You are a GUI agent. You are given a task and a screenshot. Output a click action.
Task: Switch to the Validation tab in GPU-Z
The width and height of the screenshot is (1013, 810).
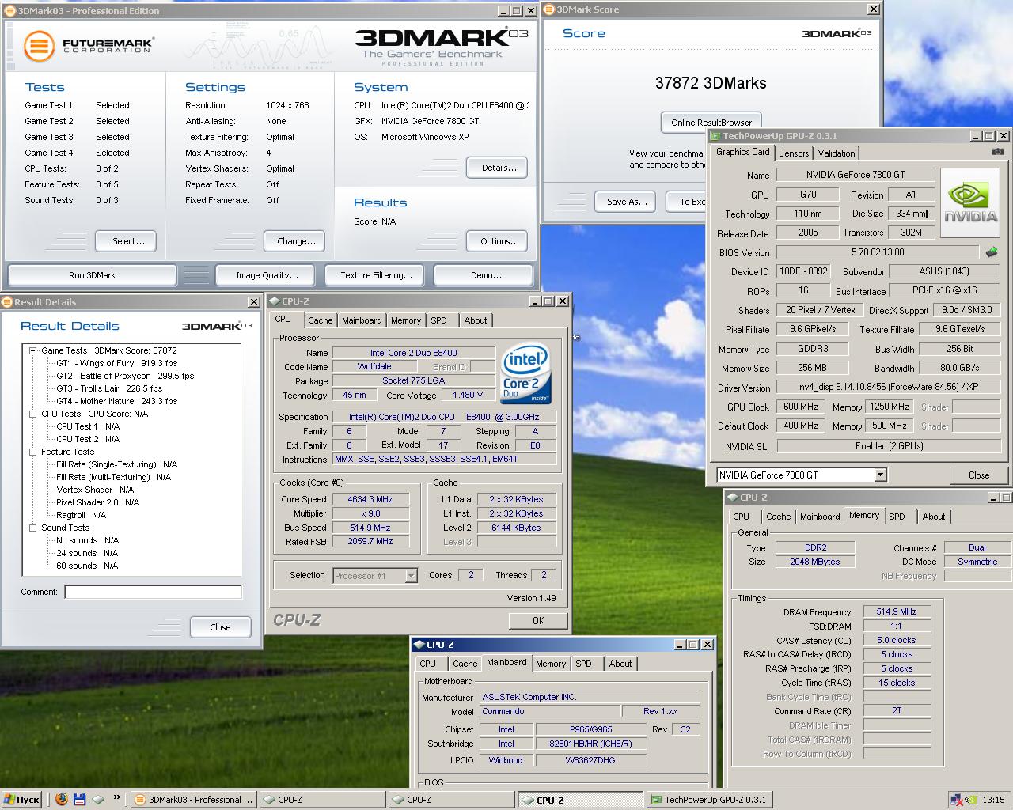tap(837, 153)
